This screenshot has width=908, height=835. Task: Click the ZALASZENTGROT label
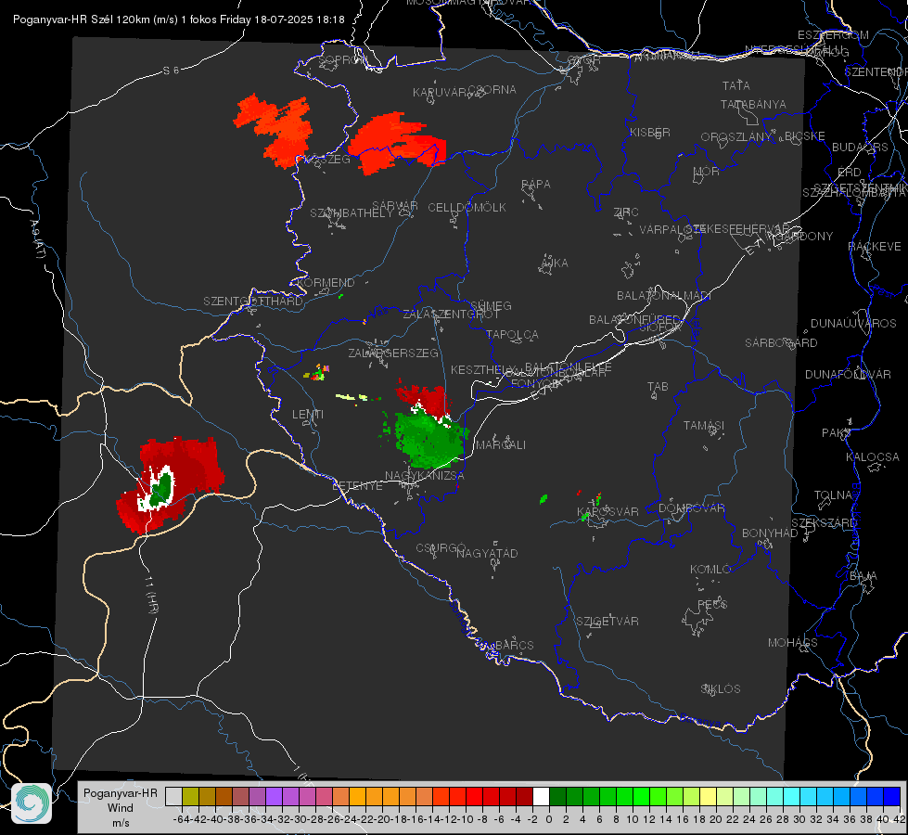coord(451,315)
